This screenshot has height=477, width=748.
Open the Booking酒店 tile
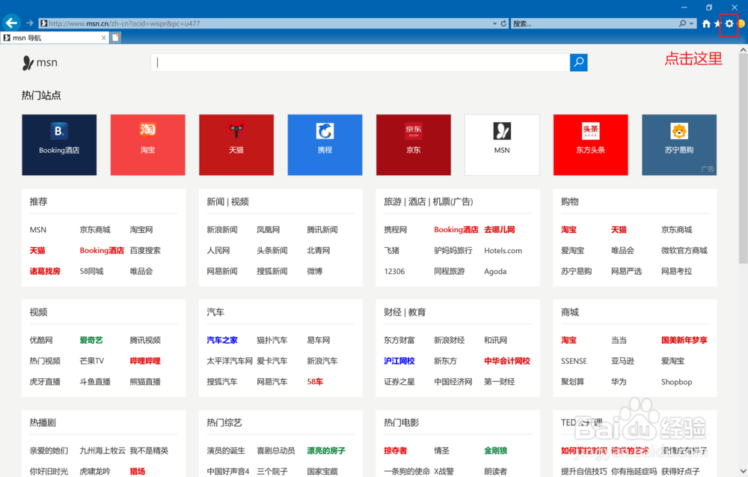pos(59,145)
